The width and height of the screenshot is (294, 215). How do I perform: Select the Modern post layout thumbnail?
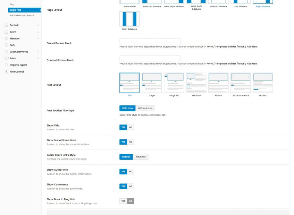(x=263, y=83)
